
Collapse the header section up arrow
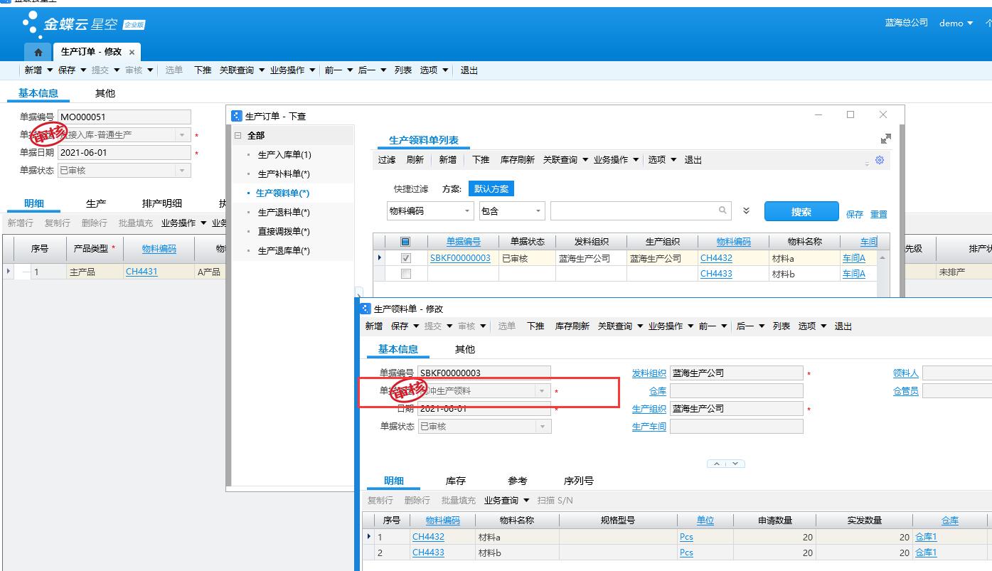717,464
